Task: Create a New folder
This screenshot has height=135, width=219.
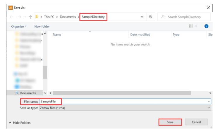Action: [42, 26]
